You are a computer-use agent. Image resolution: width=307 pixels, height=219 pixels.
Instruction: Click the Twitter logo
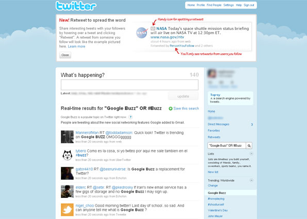point(76,6)
